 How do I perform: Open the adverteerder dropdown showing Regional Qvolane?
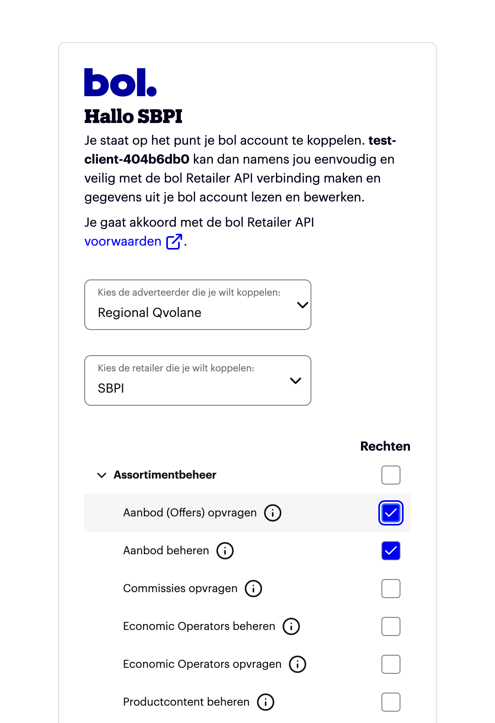point(198,305)
